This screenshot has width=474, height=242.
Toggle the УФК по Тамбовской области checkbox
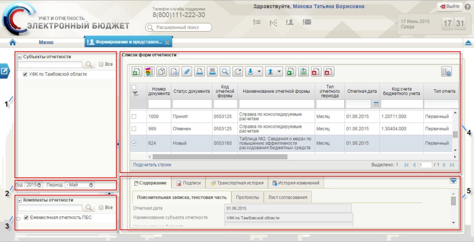(25, 74)
